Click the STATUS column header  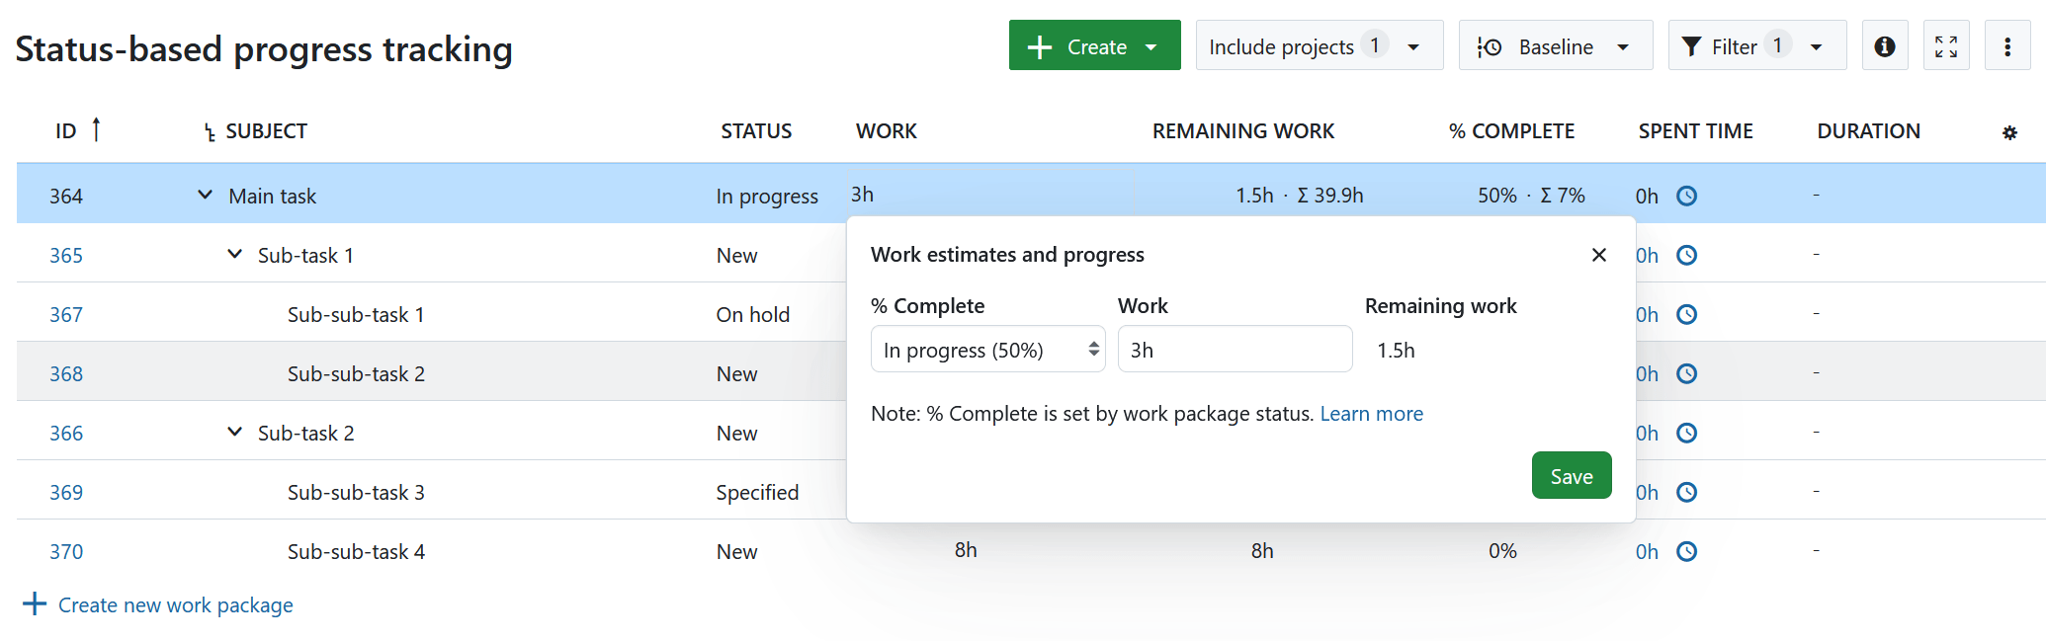click(x=755, y=131)
